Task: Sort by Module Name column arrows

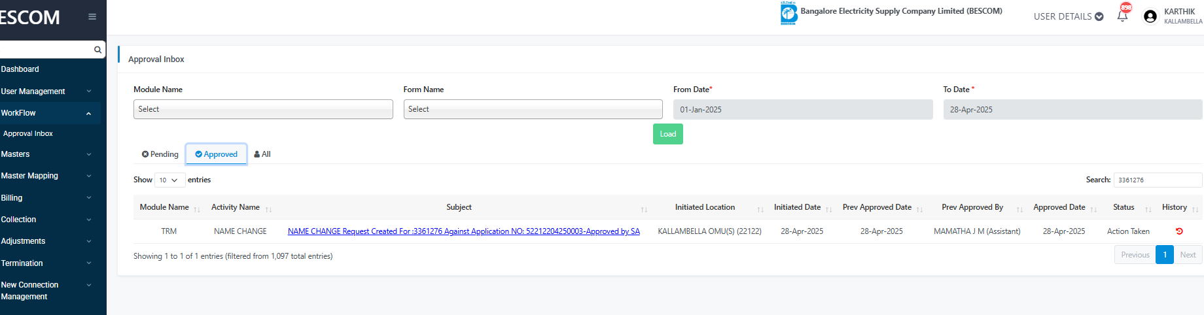Action: coord(196,209)
